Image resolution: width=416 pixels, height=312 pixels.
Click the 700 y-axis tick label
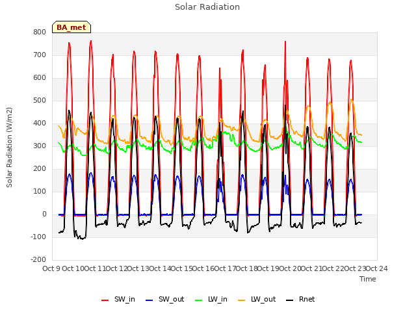tap(40, 55)
